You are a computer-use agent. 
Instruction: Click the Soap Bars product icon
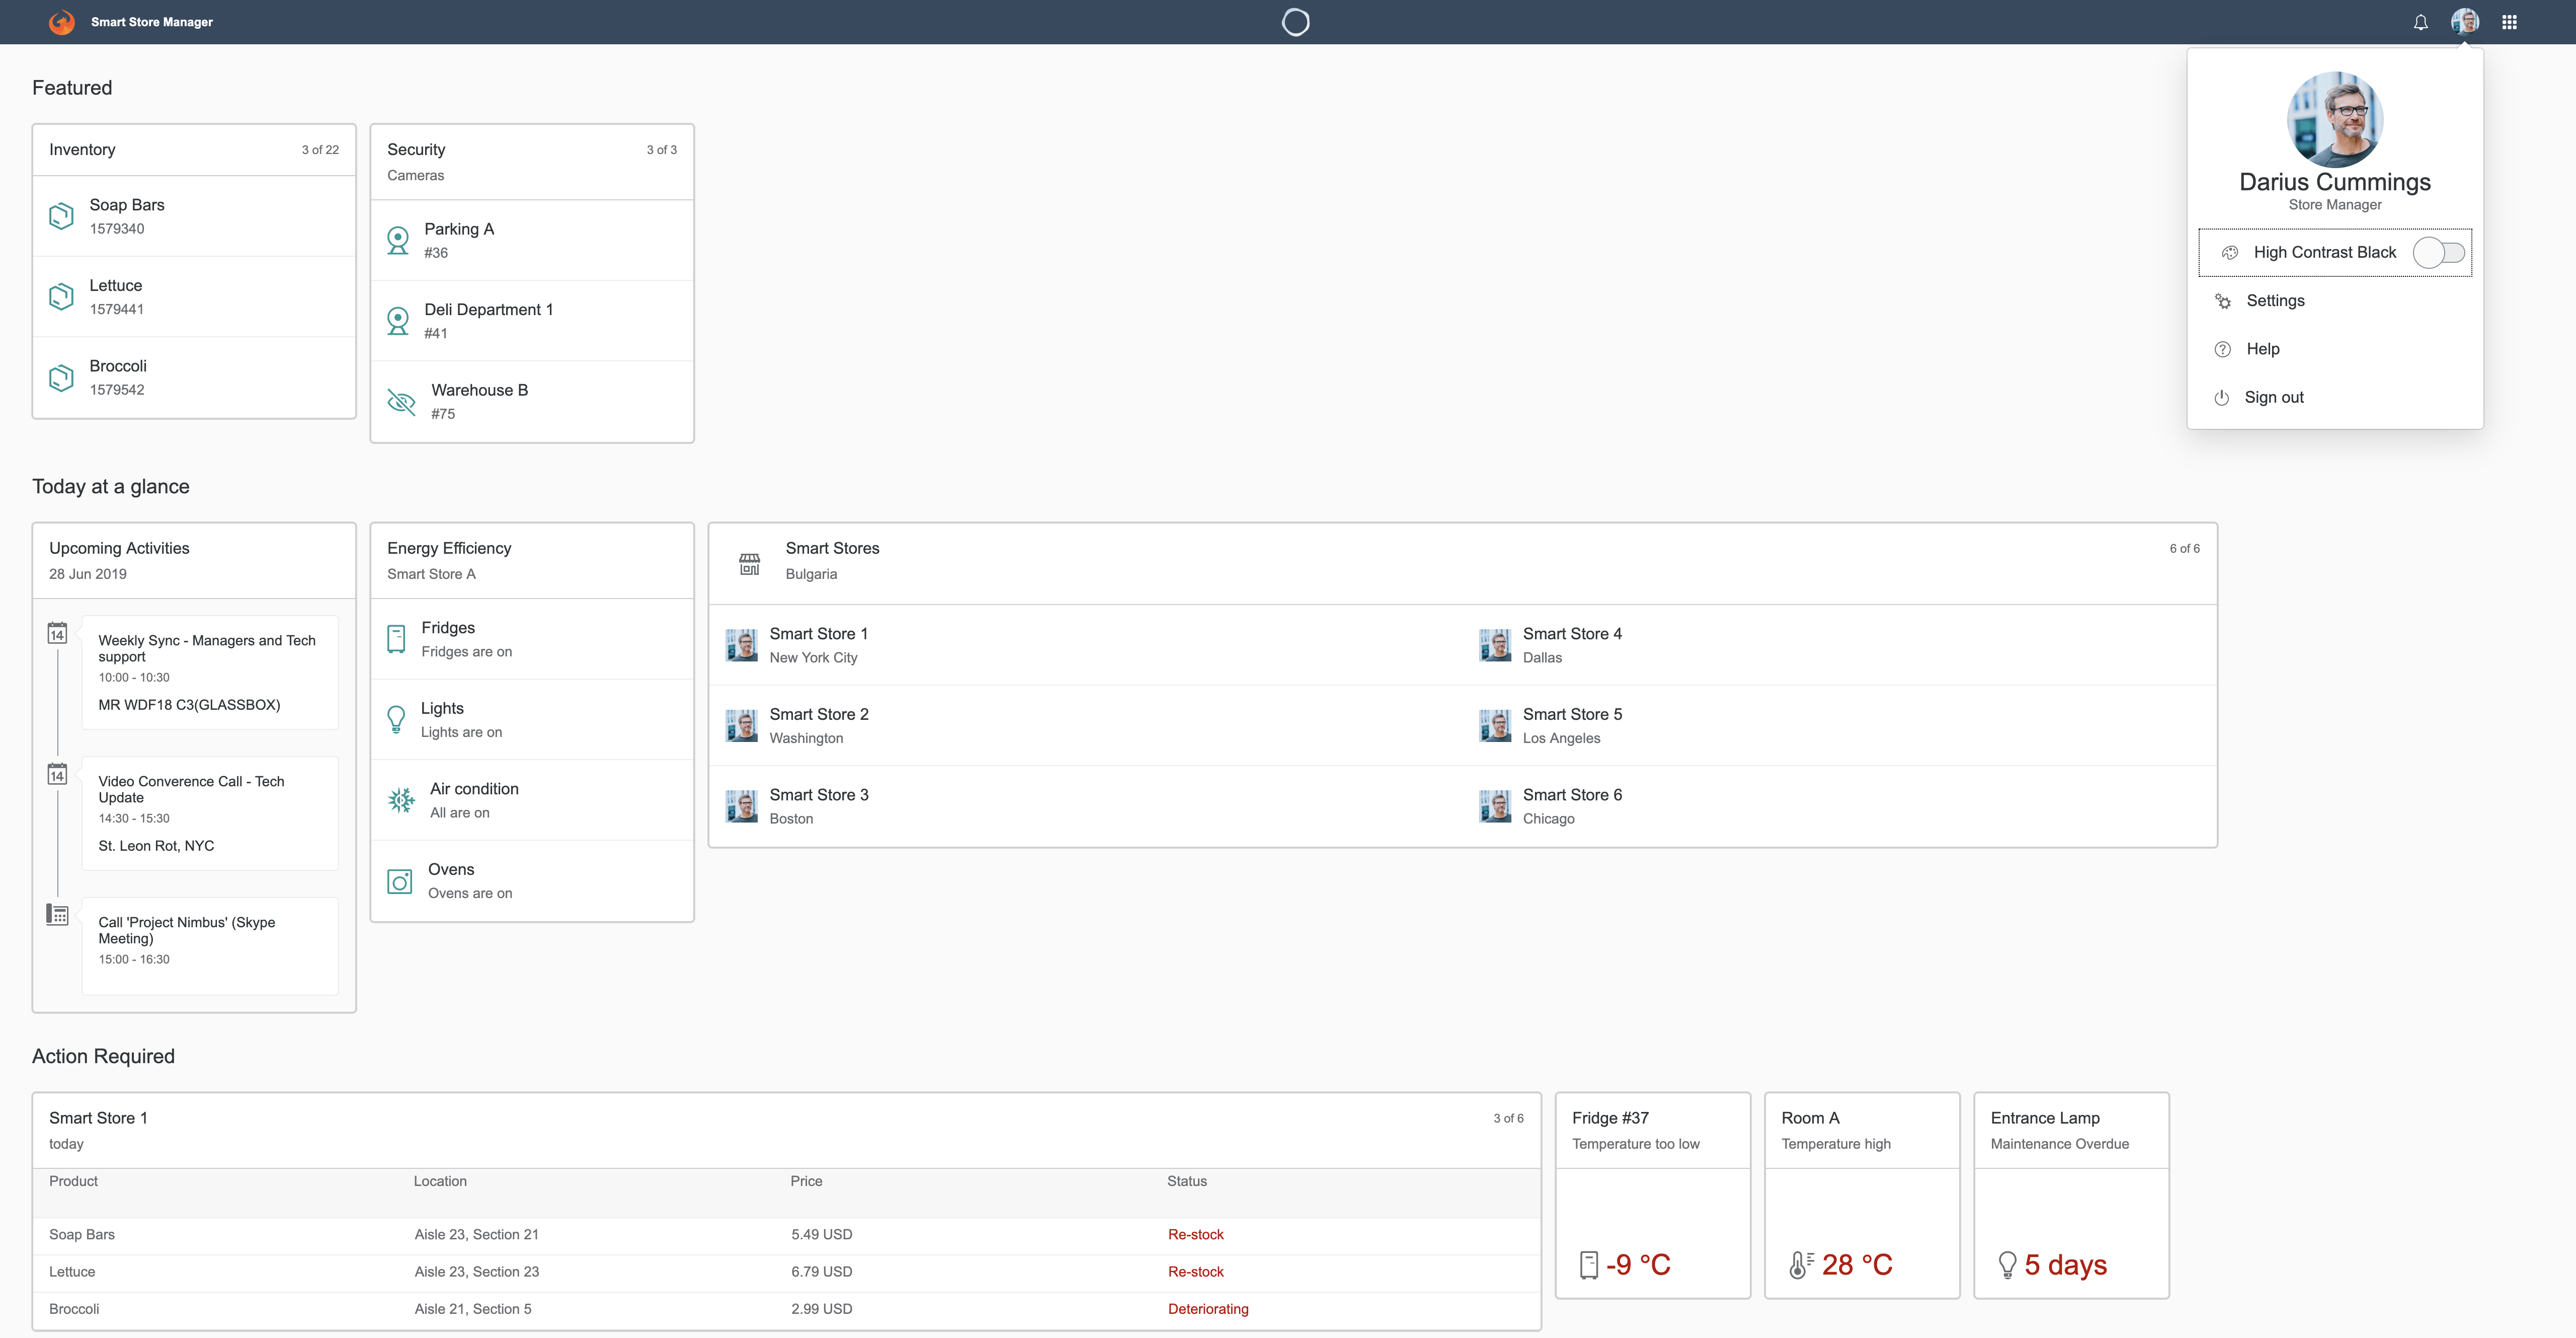point(61,216)
